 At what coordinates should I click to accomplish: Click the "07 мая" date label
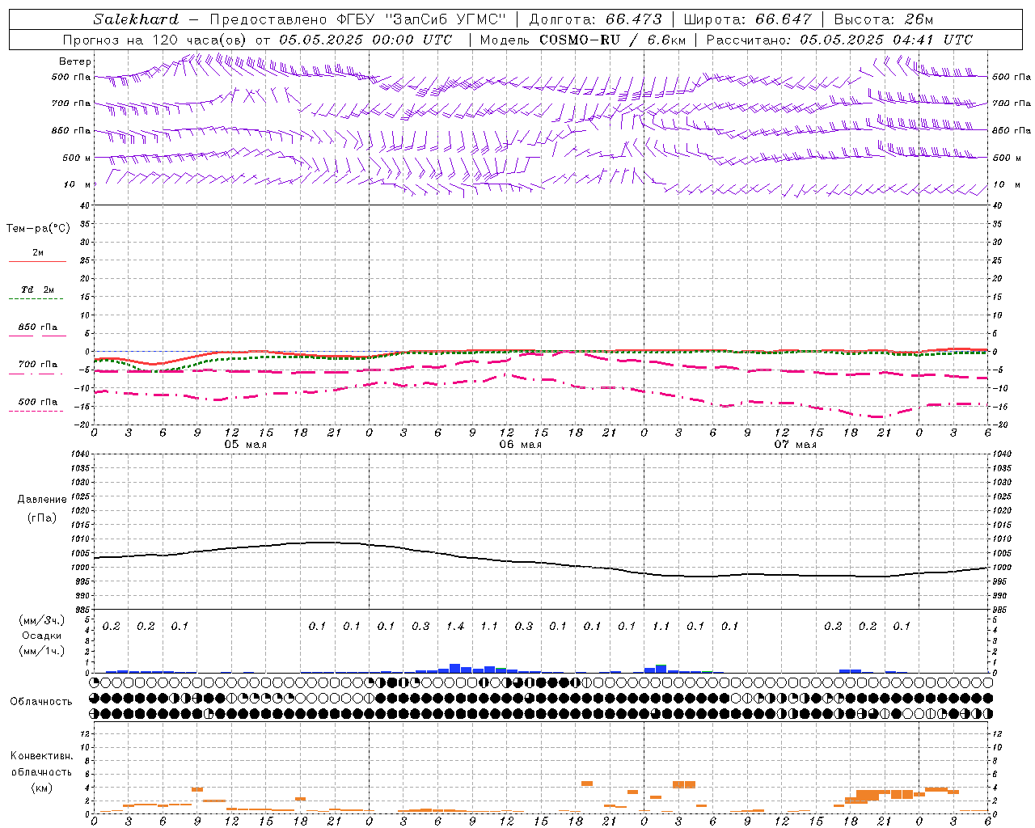point(795,445)
